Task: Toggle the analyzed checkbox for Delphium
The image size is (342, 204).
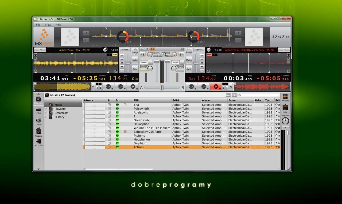Action: (109, 143)
